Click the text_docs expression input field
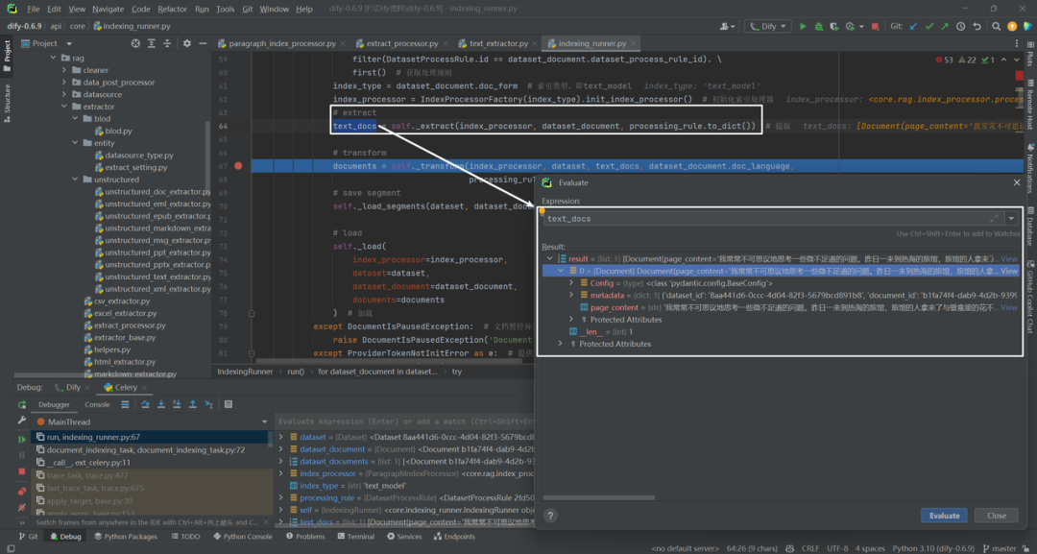This screenshot has height=554, width=1037. pyautogui.click(x=767, y=218)
